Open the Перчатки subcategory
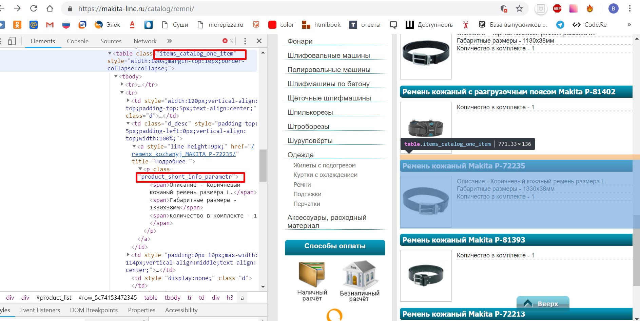Image resolution: width=640 pixels, height=321 pixels. coord(307,204)
